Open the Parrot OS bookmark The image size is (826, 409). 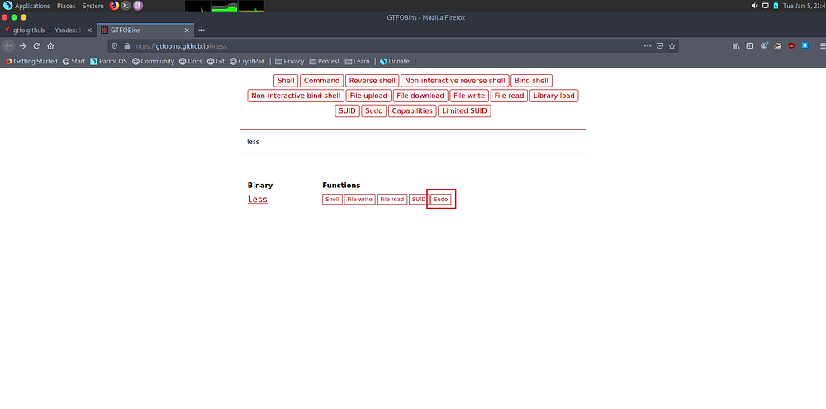(108, 62)
